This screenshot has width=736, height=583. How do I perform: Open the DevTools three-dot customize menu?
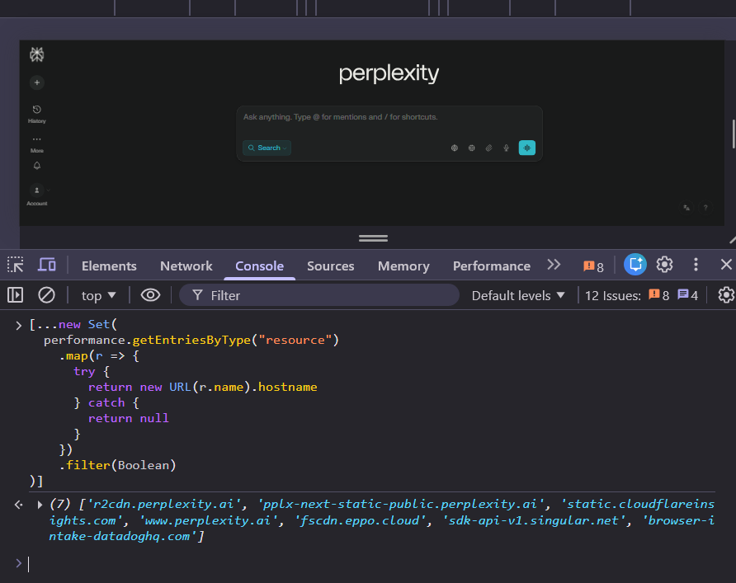point(696,265)
